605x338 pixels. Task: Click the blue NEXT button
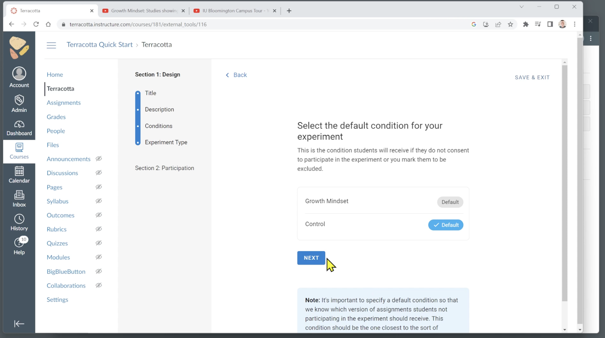(311, 258)
